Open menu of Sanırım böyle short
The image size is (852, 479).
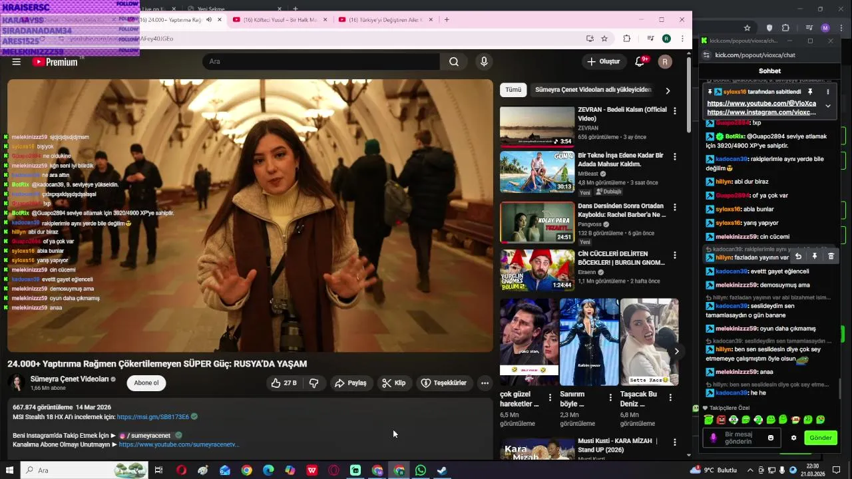coord(610,398)
